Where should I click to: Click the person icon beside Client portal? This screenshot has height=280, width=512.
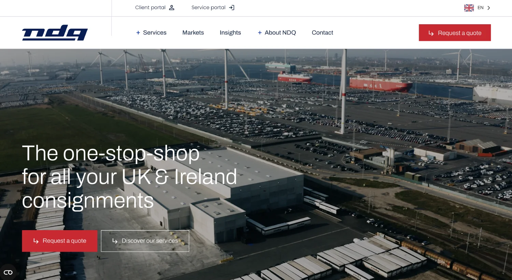pyautogui.click(x=172, y=8)
